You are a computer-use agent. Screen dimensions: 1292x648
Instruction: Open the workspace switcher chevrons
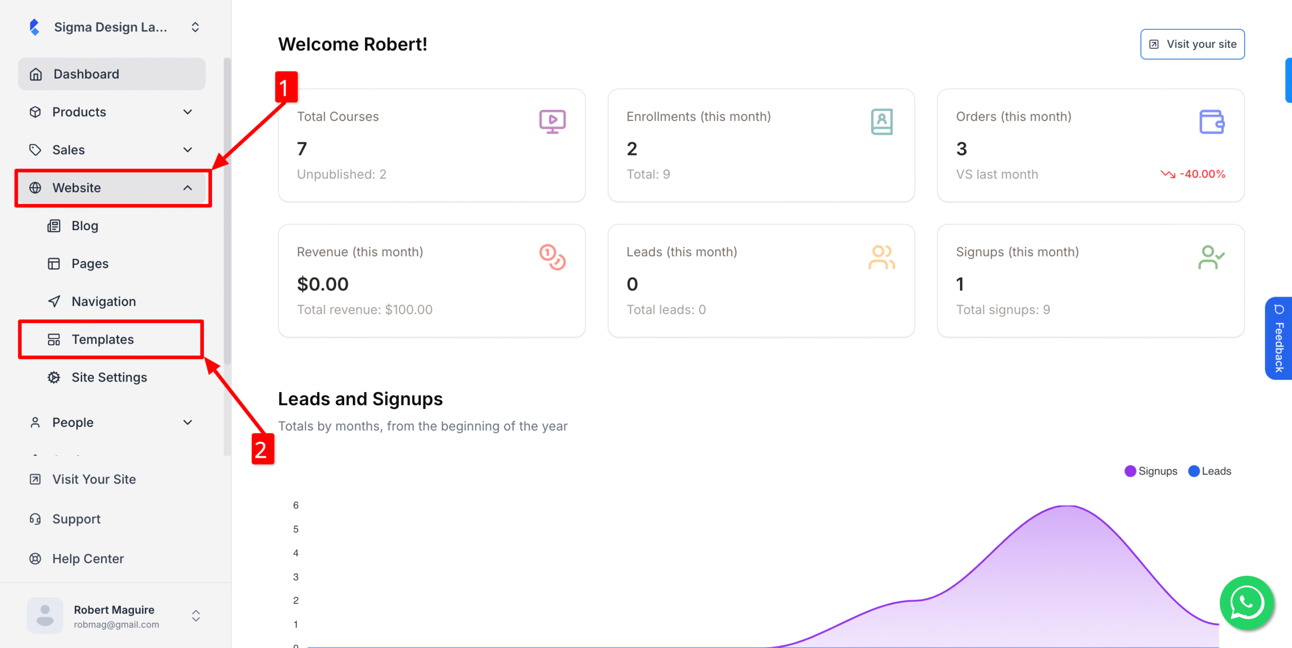click(195, 27)
